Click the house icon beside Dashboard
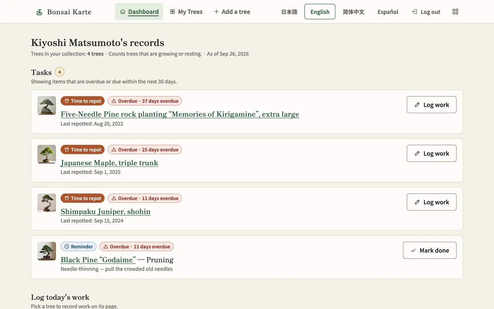This screenshot has height=309, width=494. 123,12
